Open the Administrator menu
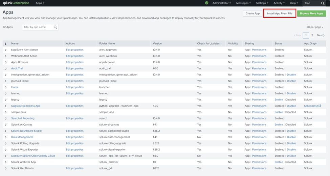The height and width of the screenshot is (176, 330). click(222, 3)
